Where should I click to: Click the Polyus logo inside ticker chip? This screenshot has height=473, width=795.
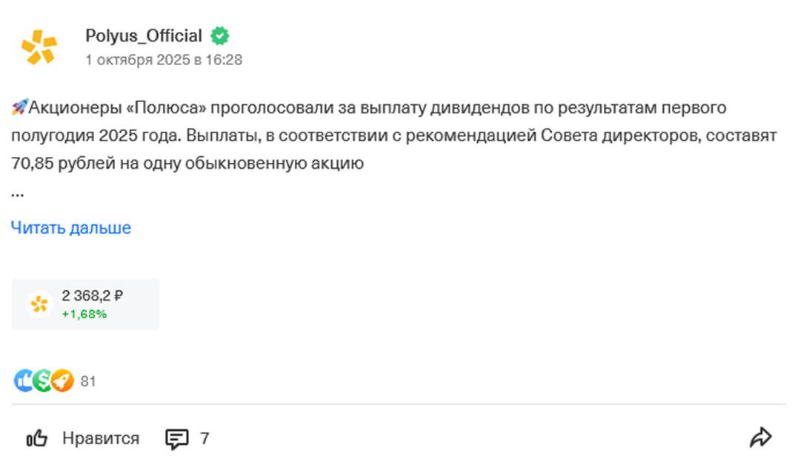(x=39, y=304)
